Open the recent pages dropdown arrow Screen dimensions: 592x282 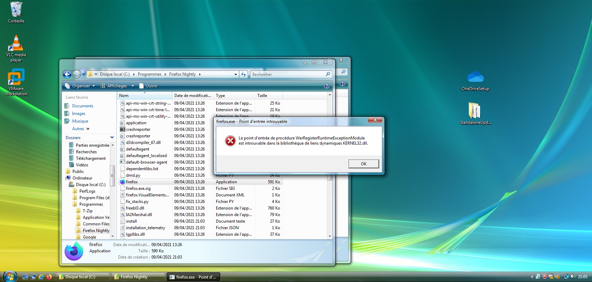click(x=84, y=74)
